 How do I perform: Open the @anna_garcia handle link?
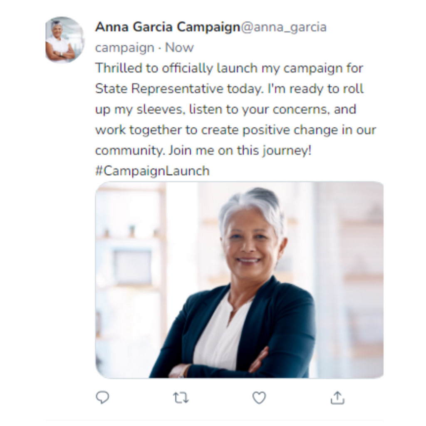[284, 27]
